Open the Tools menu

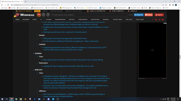(35, 20)
